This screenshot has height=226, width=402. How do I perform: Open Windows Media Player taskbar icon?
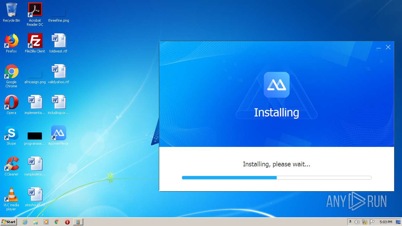tap(46, 222)
